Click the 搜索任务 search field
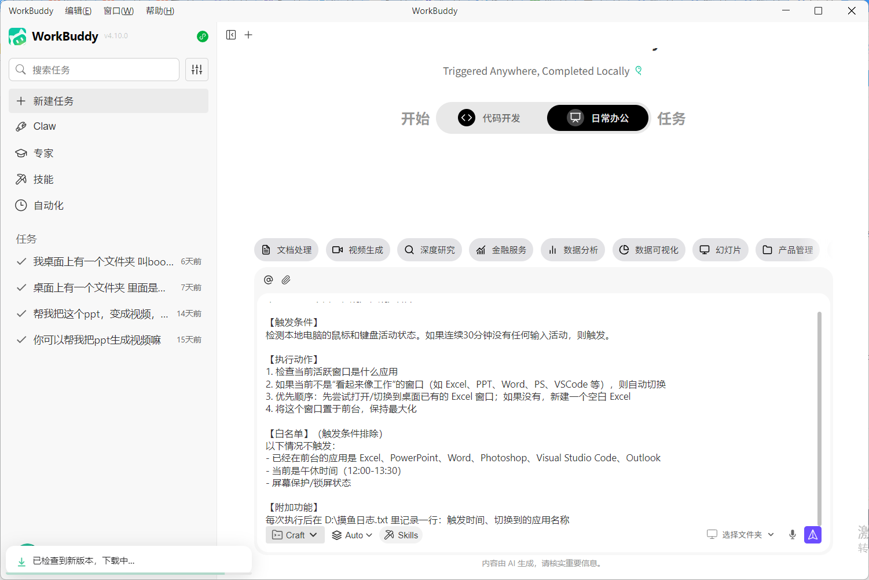Image resolution: width=869 pixels, height=580 pixels. point(94,70)
